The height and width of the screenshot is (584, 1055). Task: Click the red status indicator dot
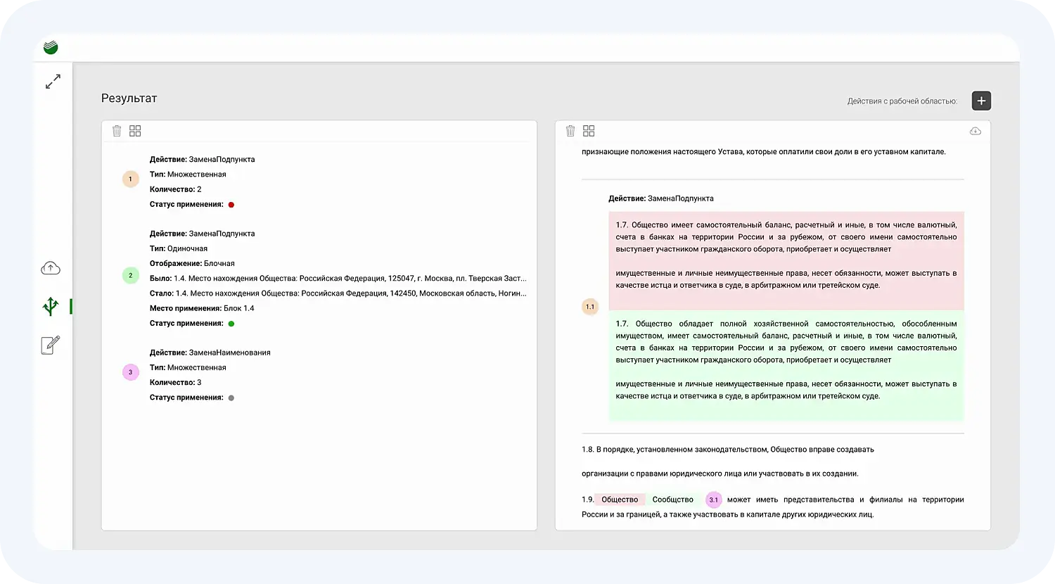(x=231, y=205)
